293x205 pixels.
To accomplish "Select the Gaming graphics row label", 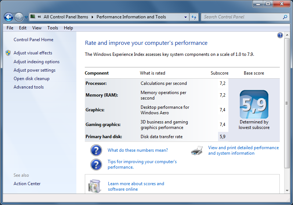I will coord(103,125).
